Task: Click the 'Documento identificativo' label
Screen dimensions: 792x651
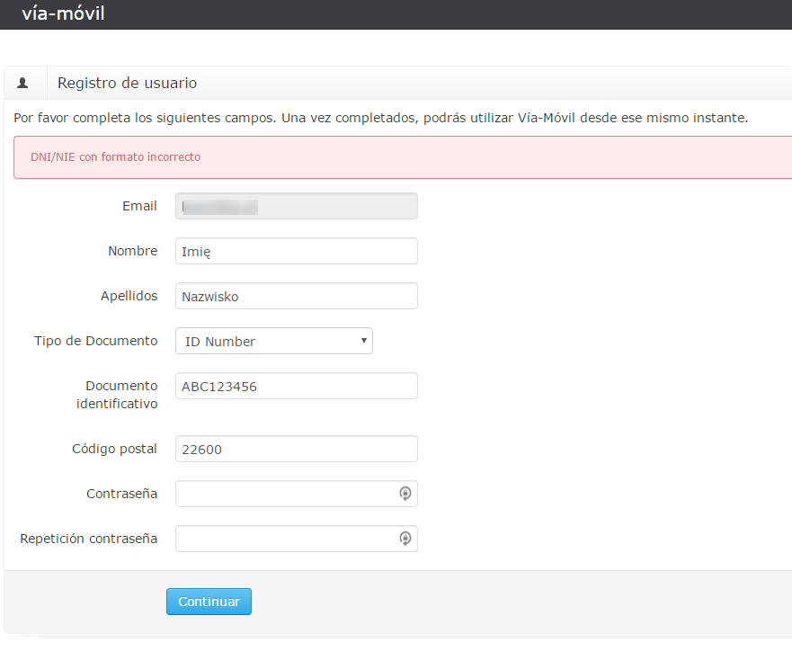Action: coord(117,395)
